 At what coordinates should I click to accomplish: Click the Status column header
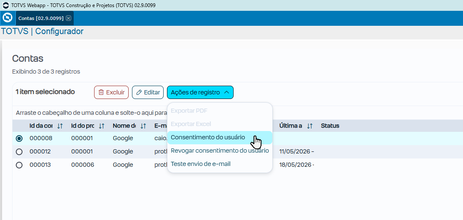(x=330, y=126)
